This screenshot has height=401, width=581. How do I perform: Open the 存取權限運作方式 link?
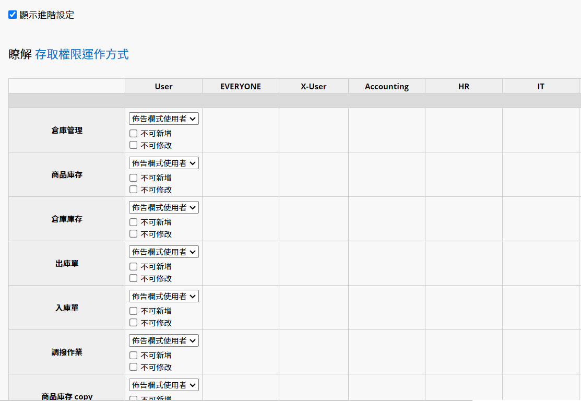click(81, 54)
